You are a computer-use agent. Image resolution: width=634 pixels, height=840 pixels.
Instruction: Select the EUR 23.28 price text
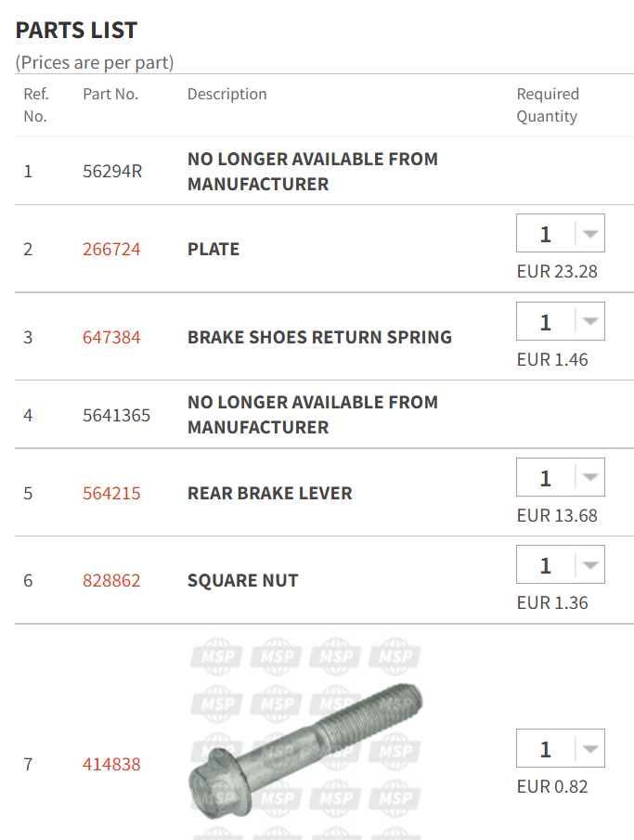coord(557,271)
